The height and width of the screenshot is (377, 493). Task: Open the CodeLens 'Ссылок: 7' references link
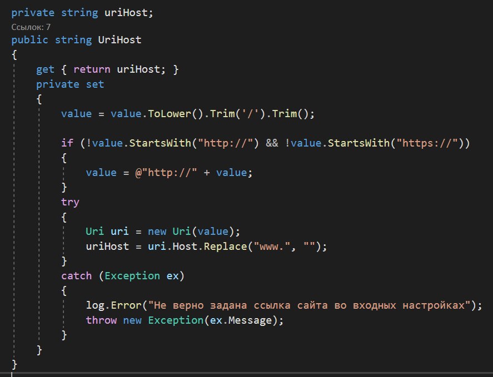click(31, 27)
